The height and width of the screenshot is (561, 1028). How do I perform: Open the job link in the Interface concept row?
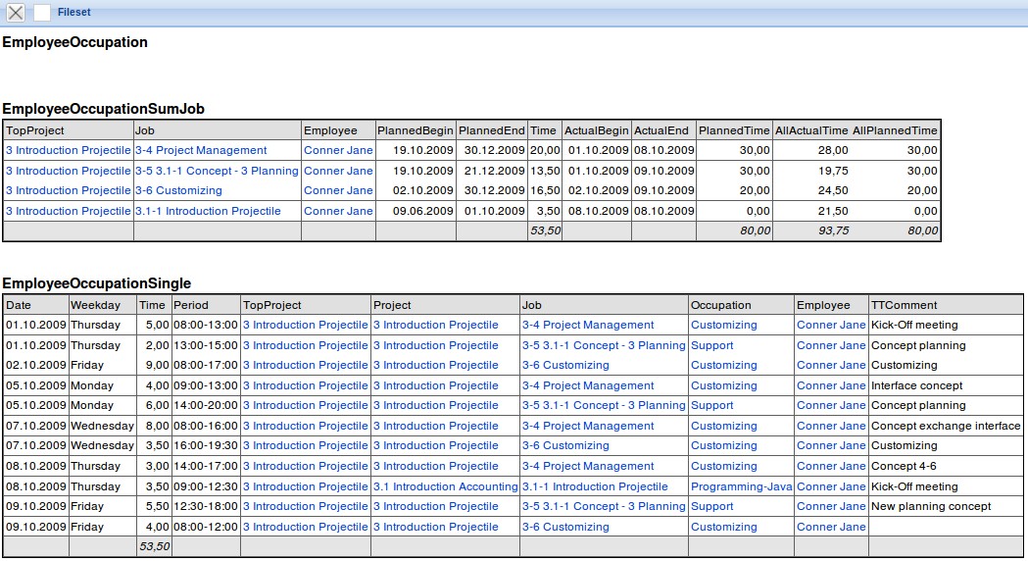pos(587,385)
